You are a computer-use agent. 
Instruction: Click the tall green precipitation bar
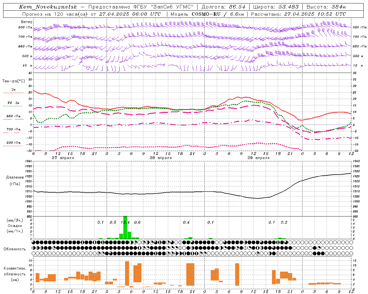pyautogui.click(x=125, y=227)
